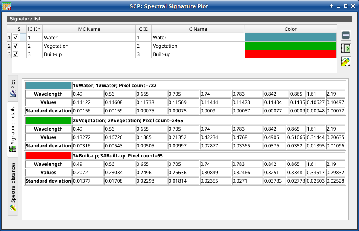Keep window on top via up-arrow button

click(x=331, y=6)
